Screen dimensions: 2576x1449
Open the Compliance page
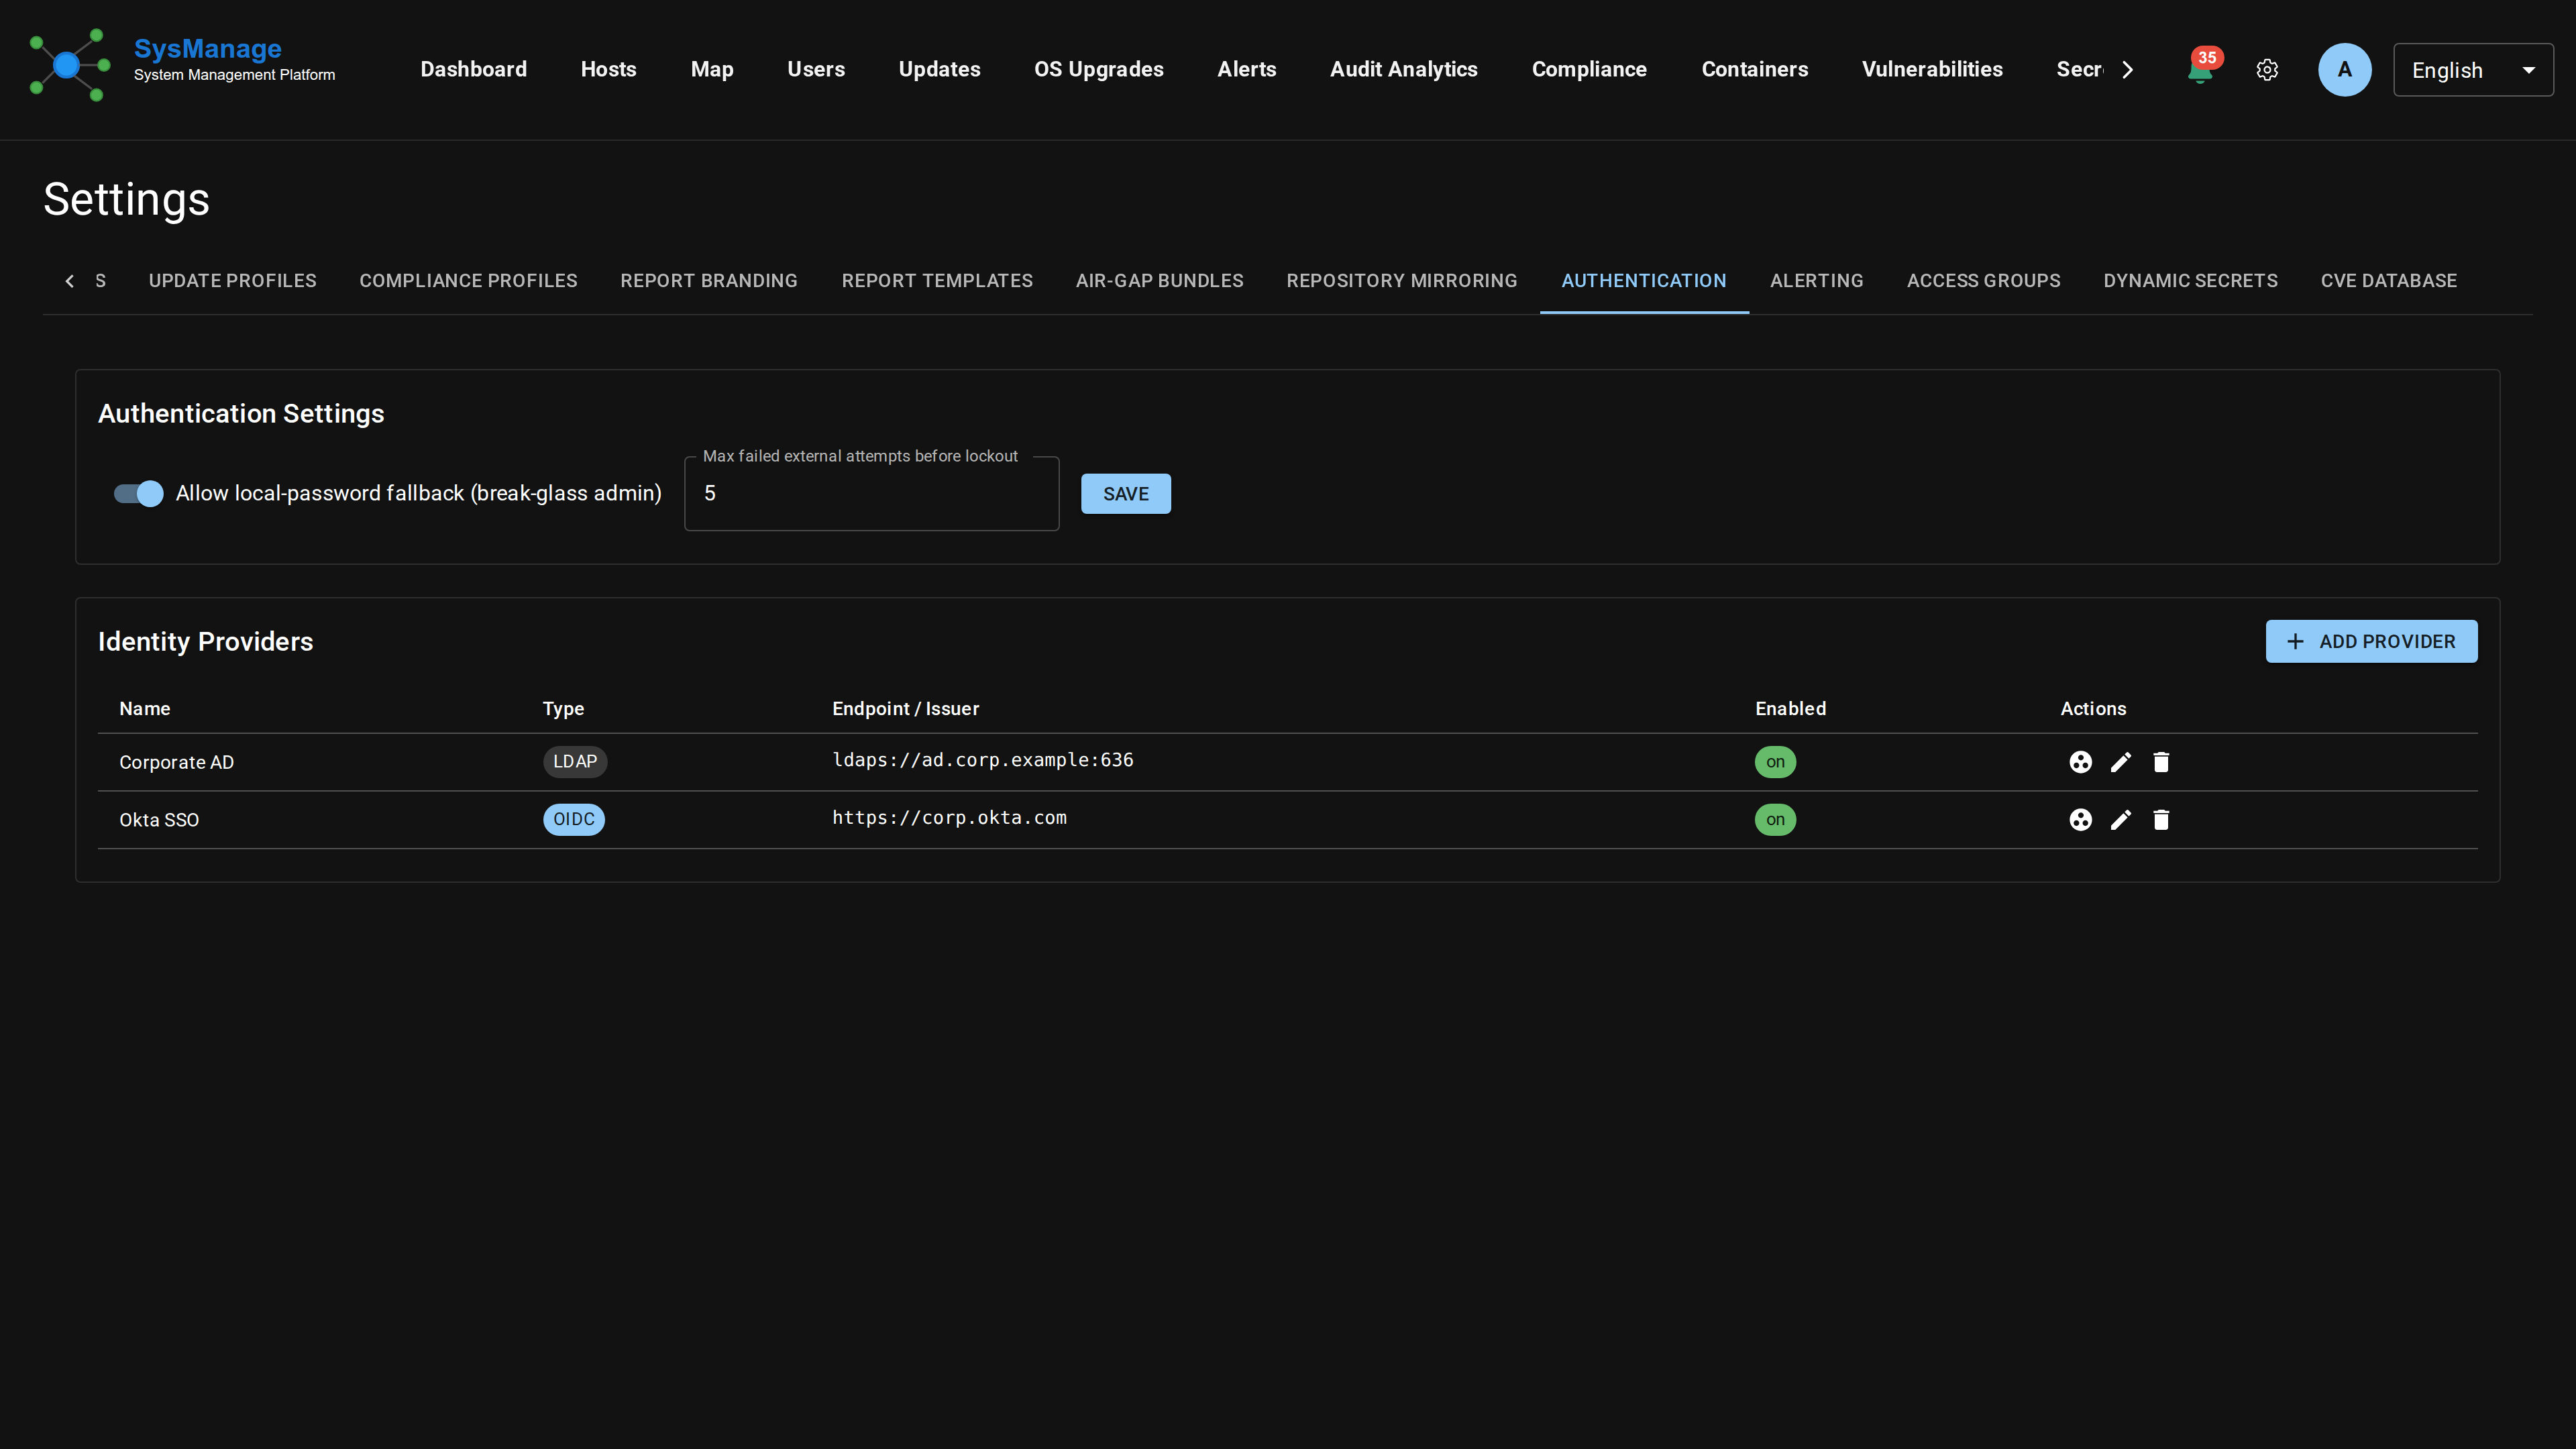point(1589,69)
